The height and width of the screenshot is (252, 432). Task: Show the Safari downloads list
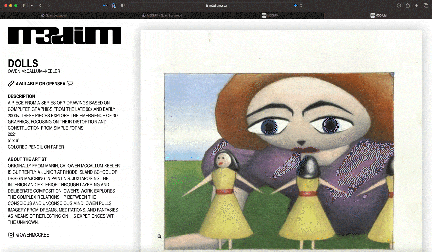(399, 5)
